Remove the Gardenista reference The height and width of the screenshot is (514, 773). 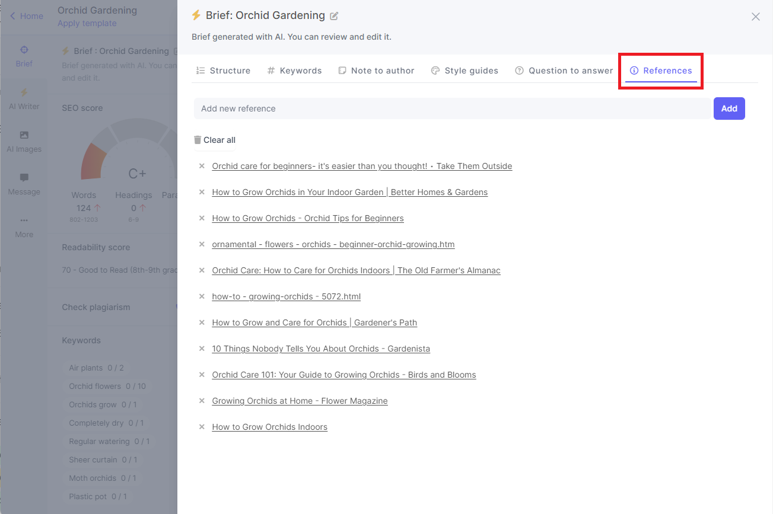pyautogui.click(x=202, y=349)
